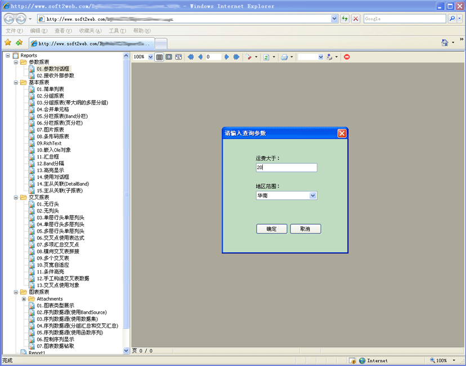Click the green refresh report icon
This screenshot has height=366, width=466.
pos(266,57)
